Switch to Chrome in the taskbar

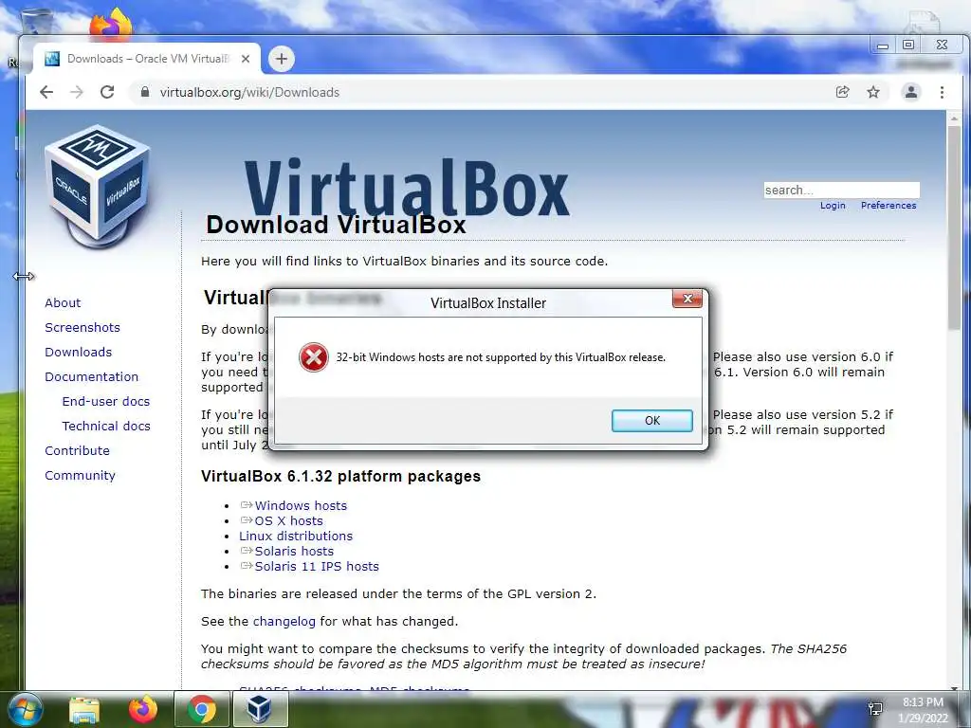[201, 709]
